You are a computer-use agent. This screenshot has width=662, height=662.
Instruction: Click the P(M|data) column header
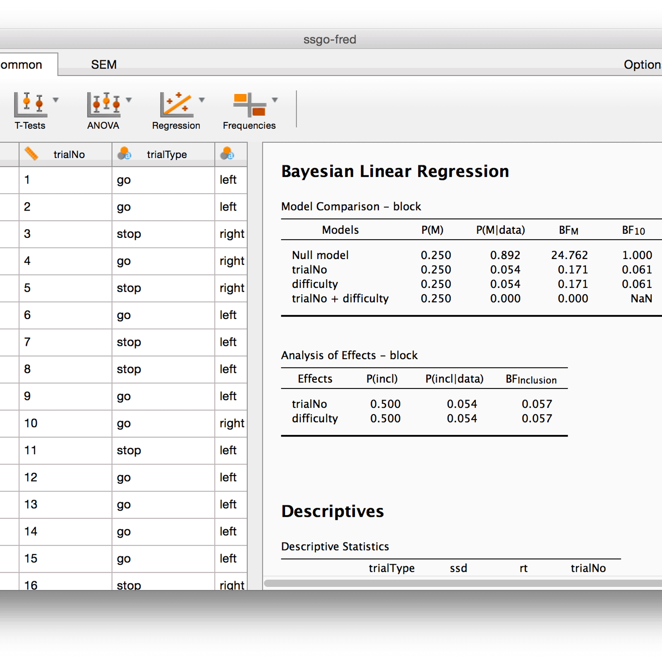coord(500,230)
